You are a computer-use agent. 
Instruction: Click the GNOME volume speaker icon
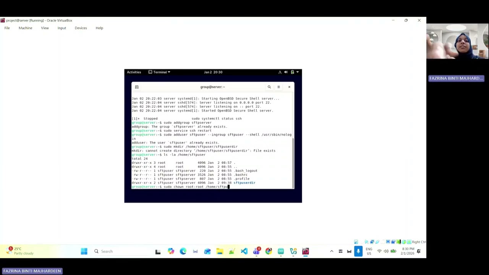[286, 72]
